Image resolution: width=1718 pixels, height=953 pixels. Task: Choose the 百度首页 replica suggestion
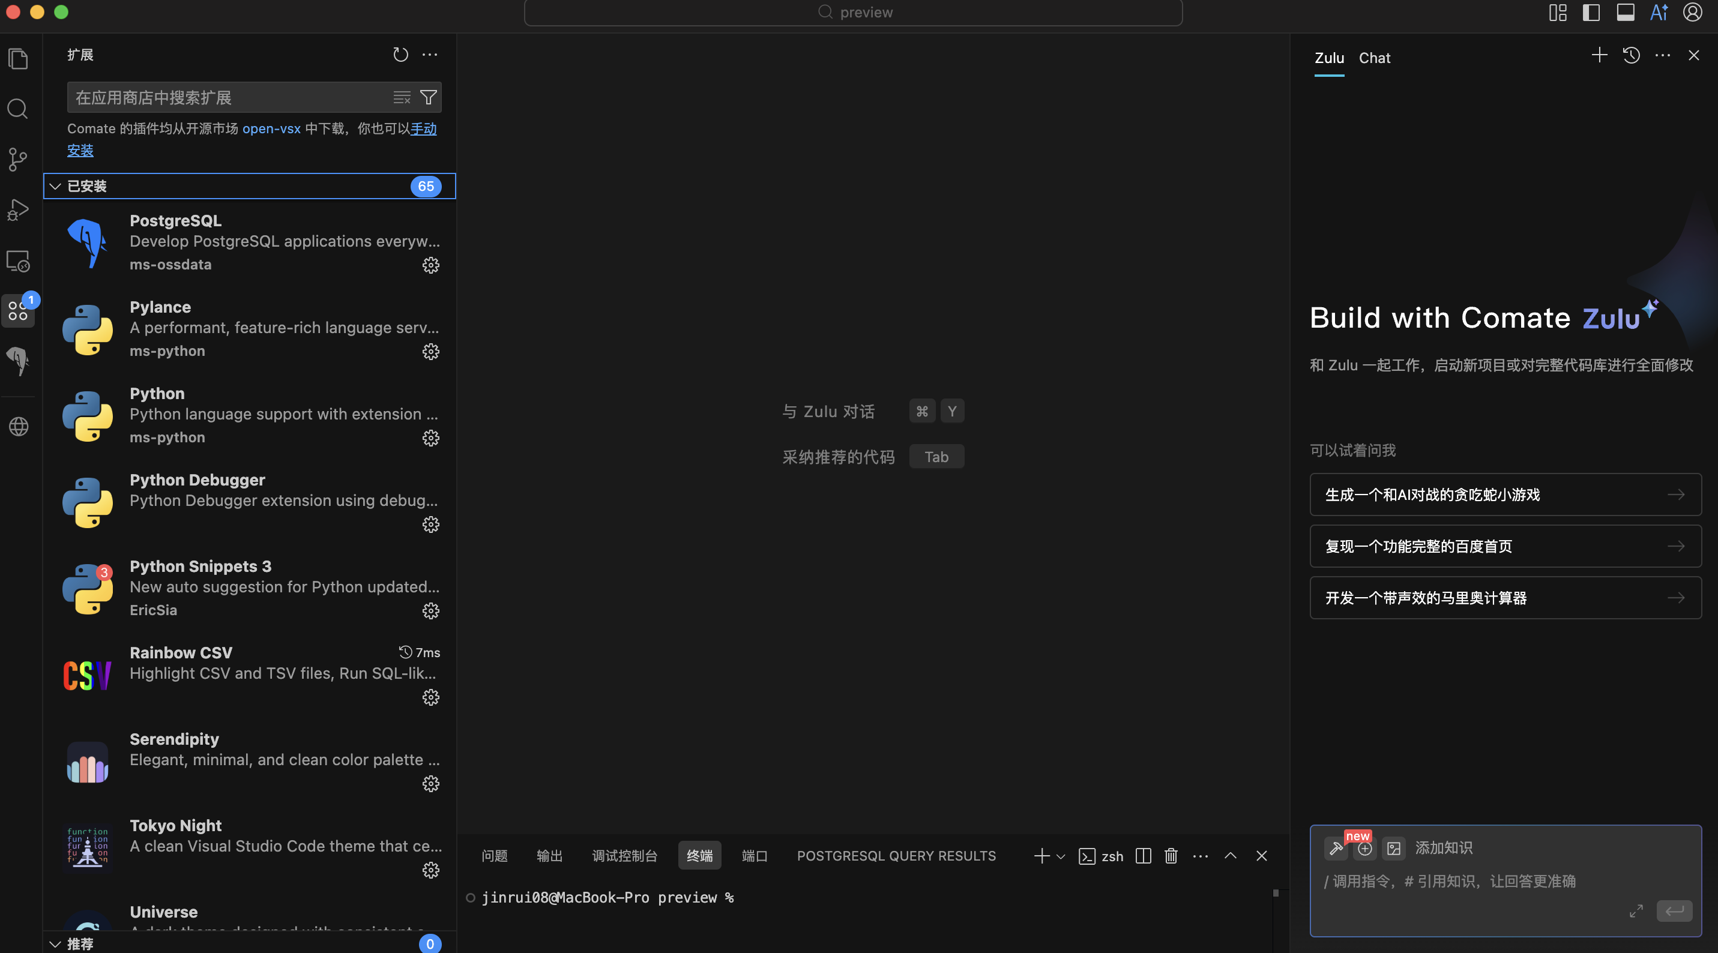[x=1506, y=546]
